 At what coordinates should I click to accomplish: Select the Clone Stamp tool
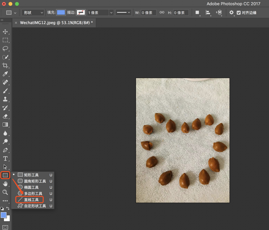coord(5,99)
